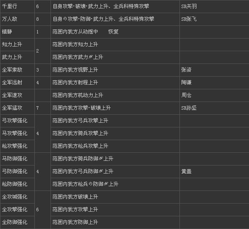Click the 黄盖 general name
The width and height of the screenshot is (249, 229).
tap(186, 171)
